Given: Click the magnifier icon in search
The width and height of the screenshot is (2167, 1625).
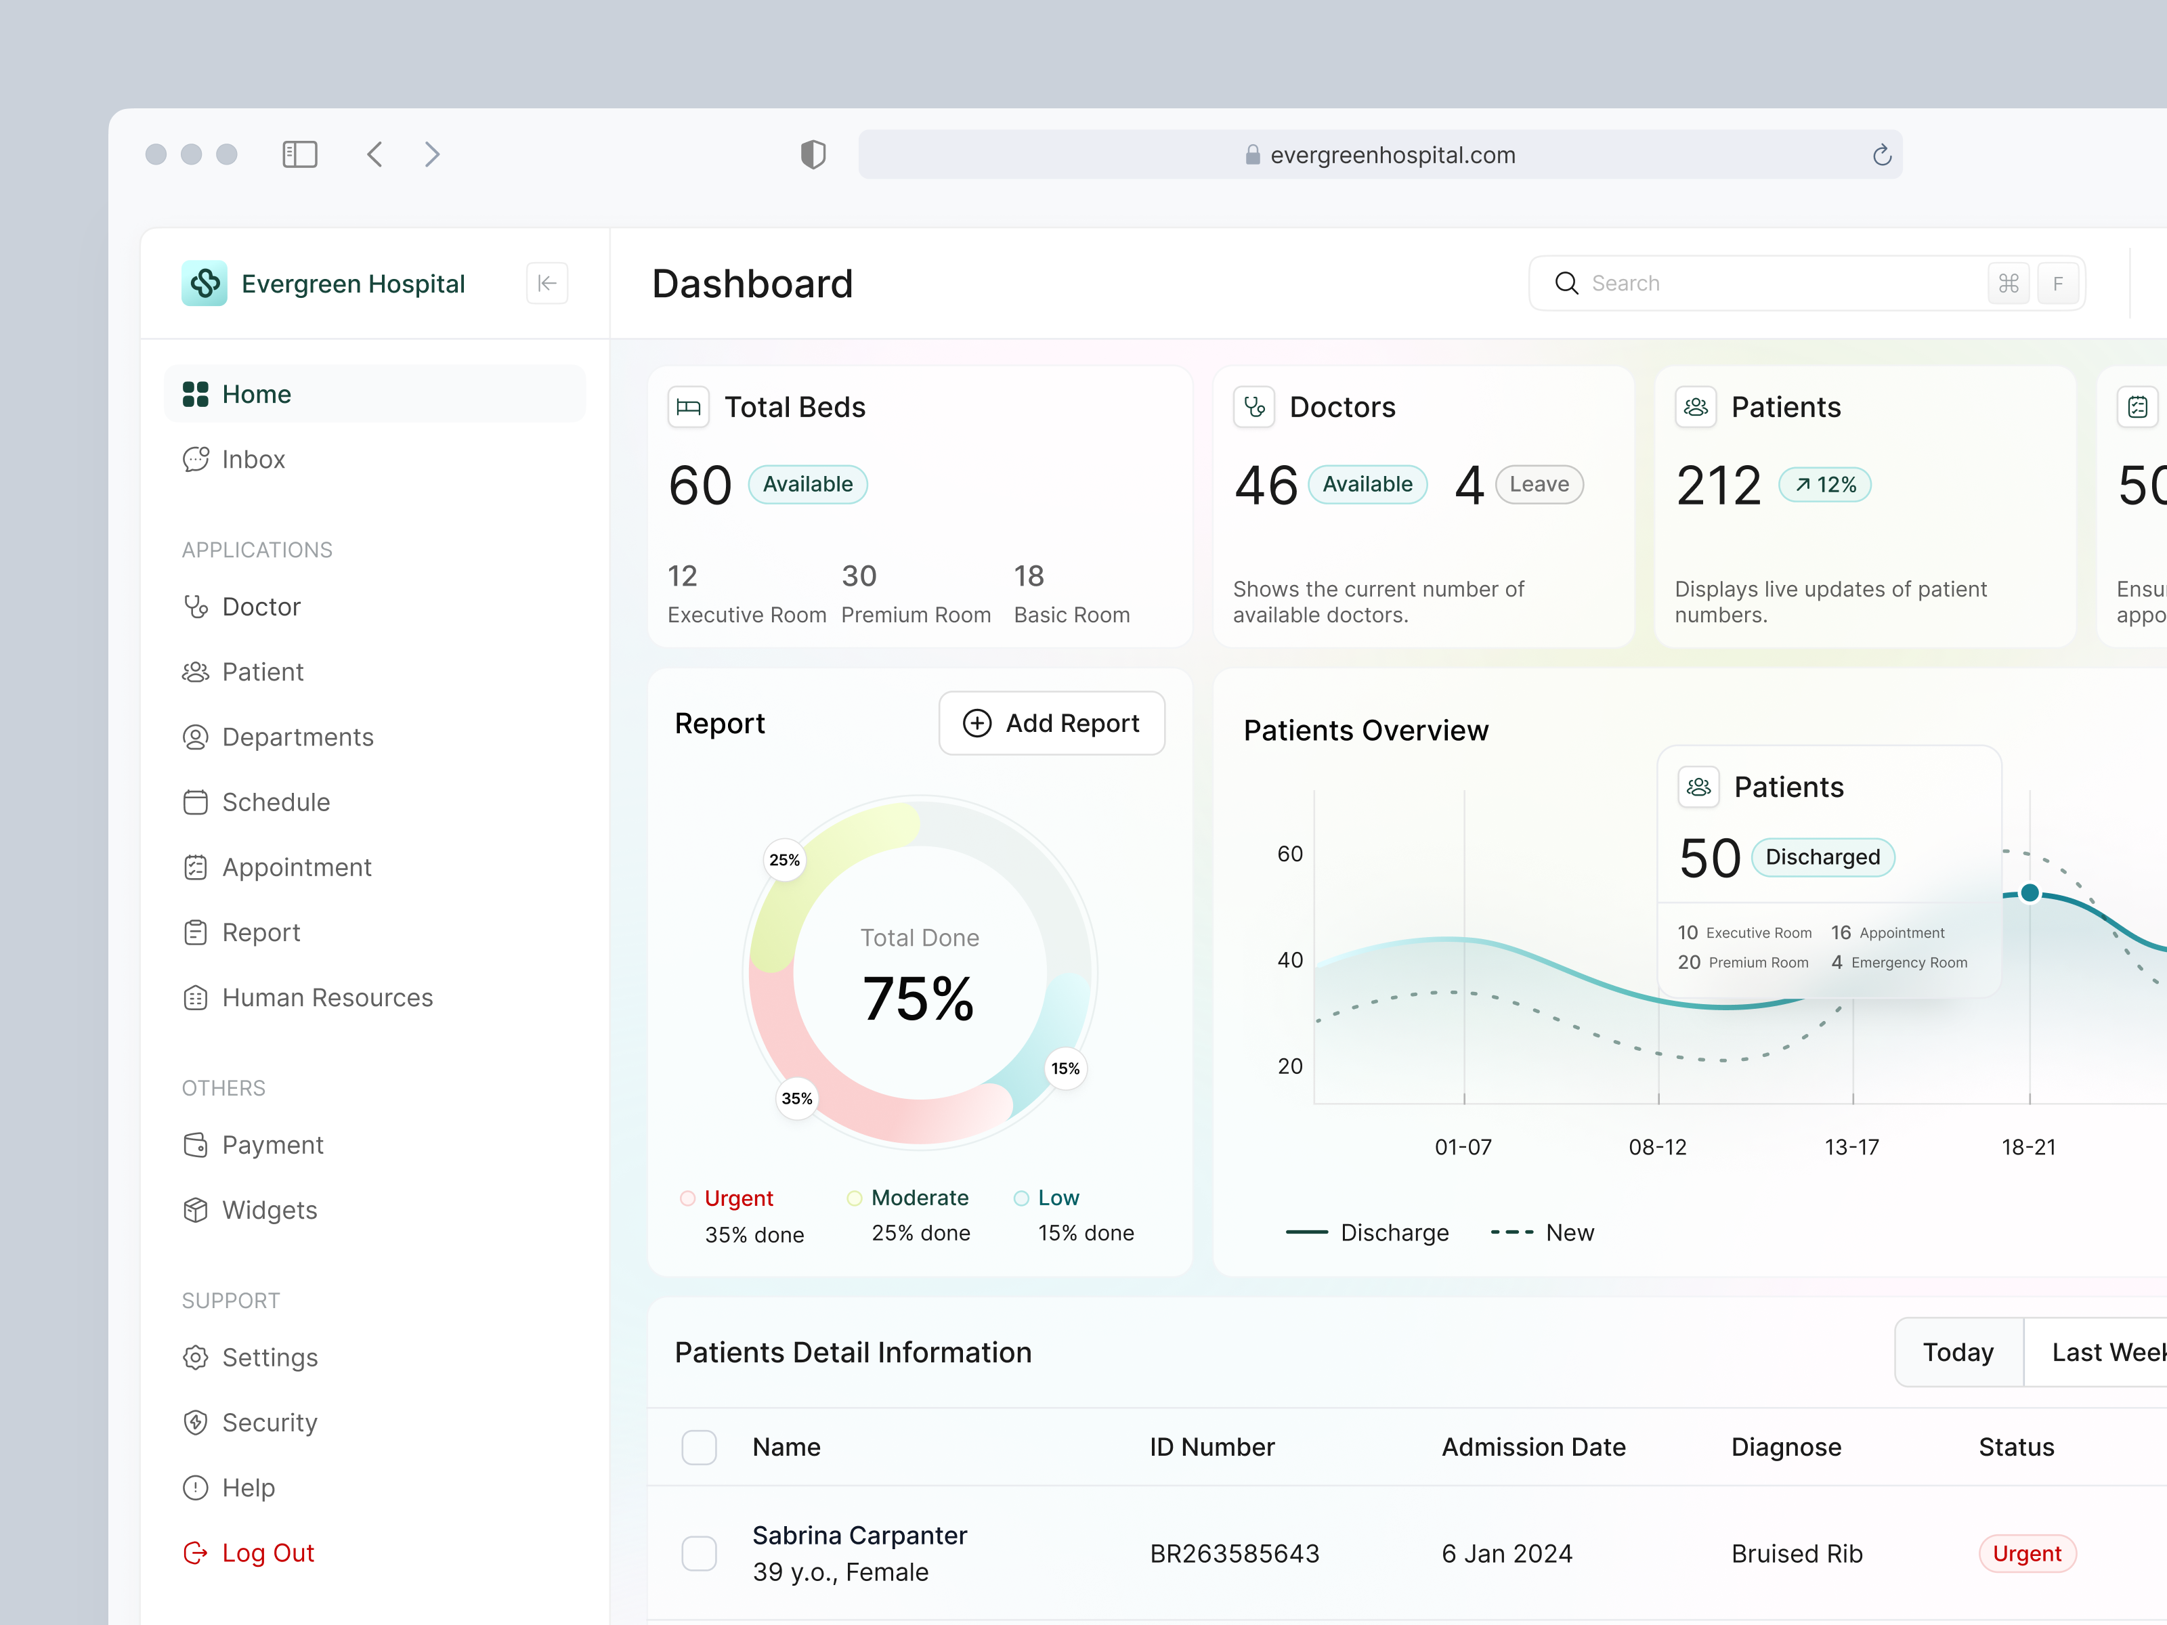Looking at the screenshot, I should pyautogui.click(x=1566, y=284).
